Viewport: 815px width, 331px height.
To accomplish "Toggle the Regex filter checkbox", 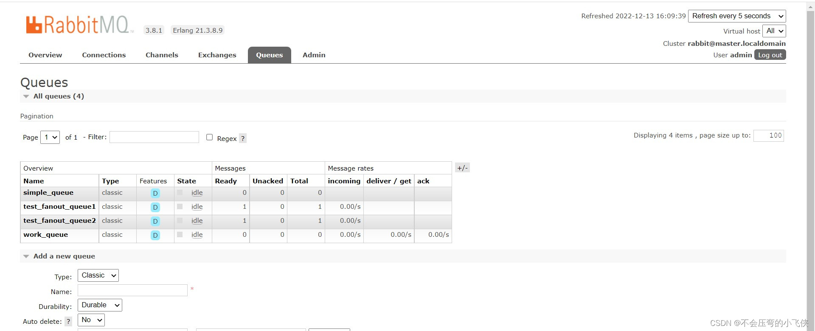I will (209, 137).
